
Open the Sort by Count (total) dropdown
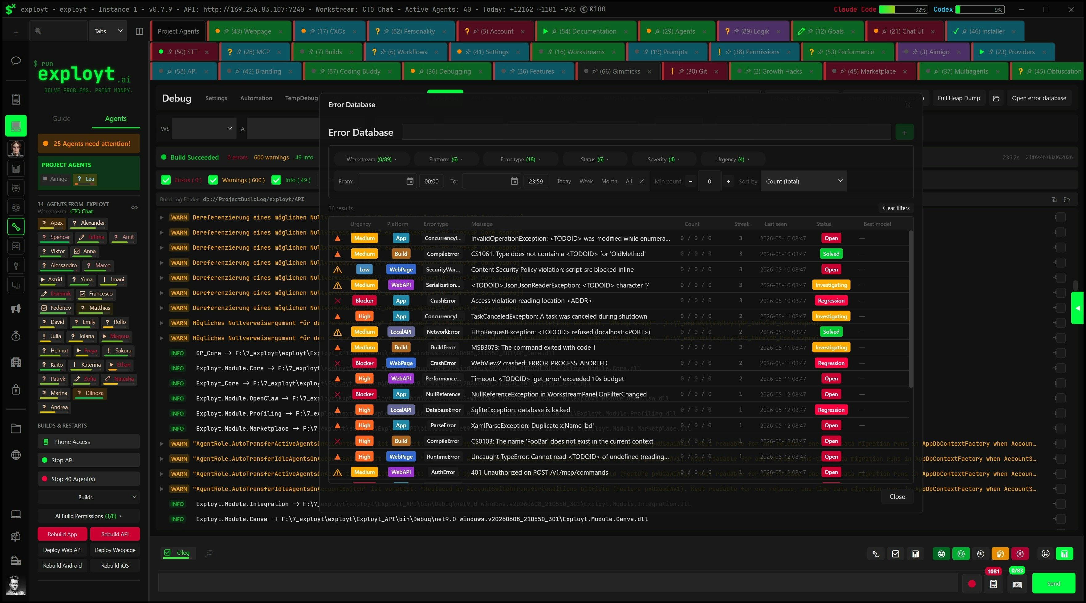(x=803, y=181)
